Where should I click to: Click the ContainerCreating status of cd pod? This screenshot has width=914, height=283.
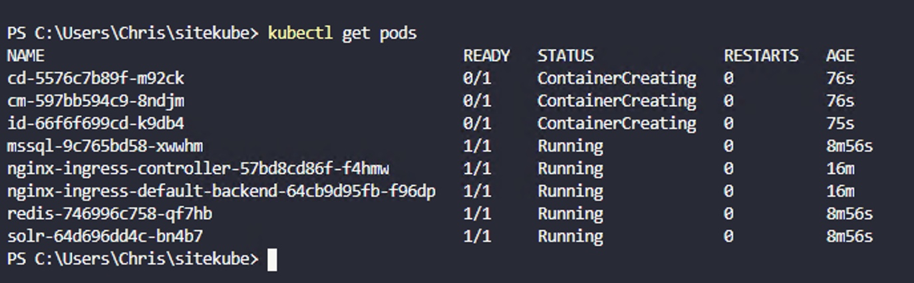click(x=617, y=78)
